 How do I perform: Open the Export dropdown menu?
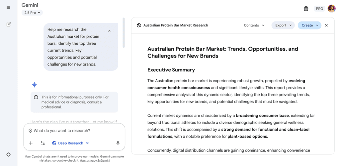click(x=283, y=25)
